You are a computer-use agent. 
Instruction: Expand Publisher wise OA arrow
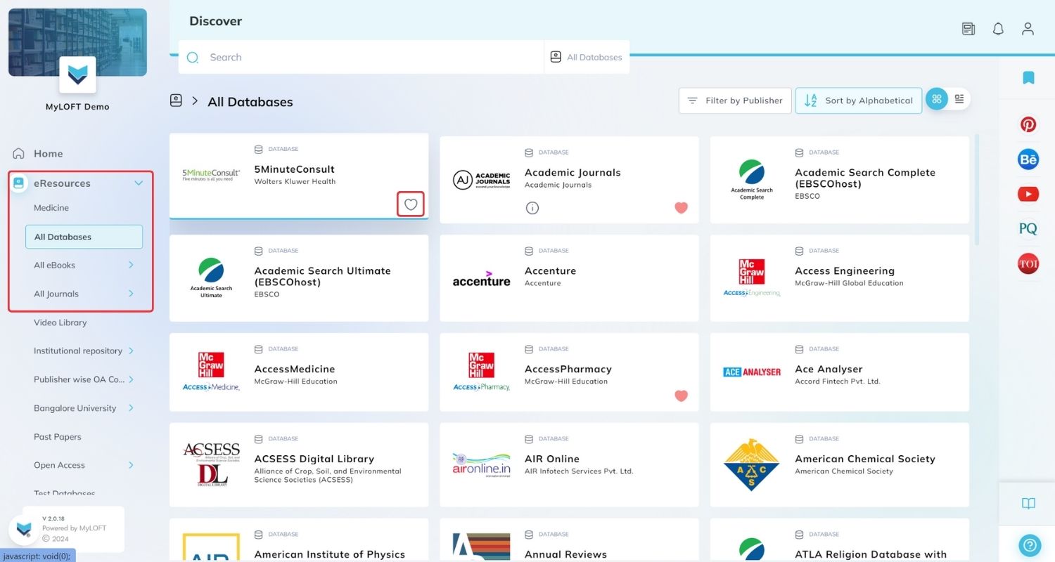click(131, 379)
